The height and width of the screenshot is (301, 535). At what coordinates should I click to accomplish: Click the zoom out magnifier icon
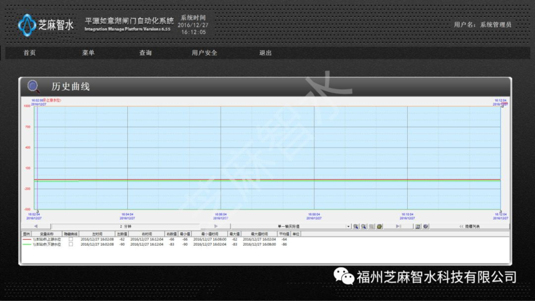pos(364,226)
